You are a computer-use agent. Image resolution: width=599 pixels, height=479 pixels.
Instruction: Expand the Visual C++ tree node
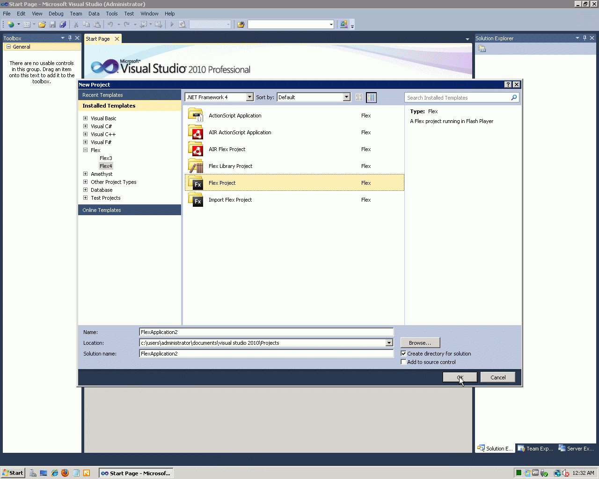point(85,134)
